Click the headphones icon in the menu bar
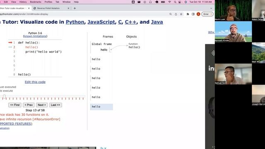This screenshot has width=265, height=149. point(150,2)
